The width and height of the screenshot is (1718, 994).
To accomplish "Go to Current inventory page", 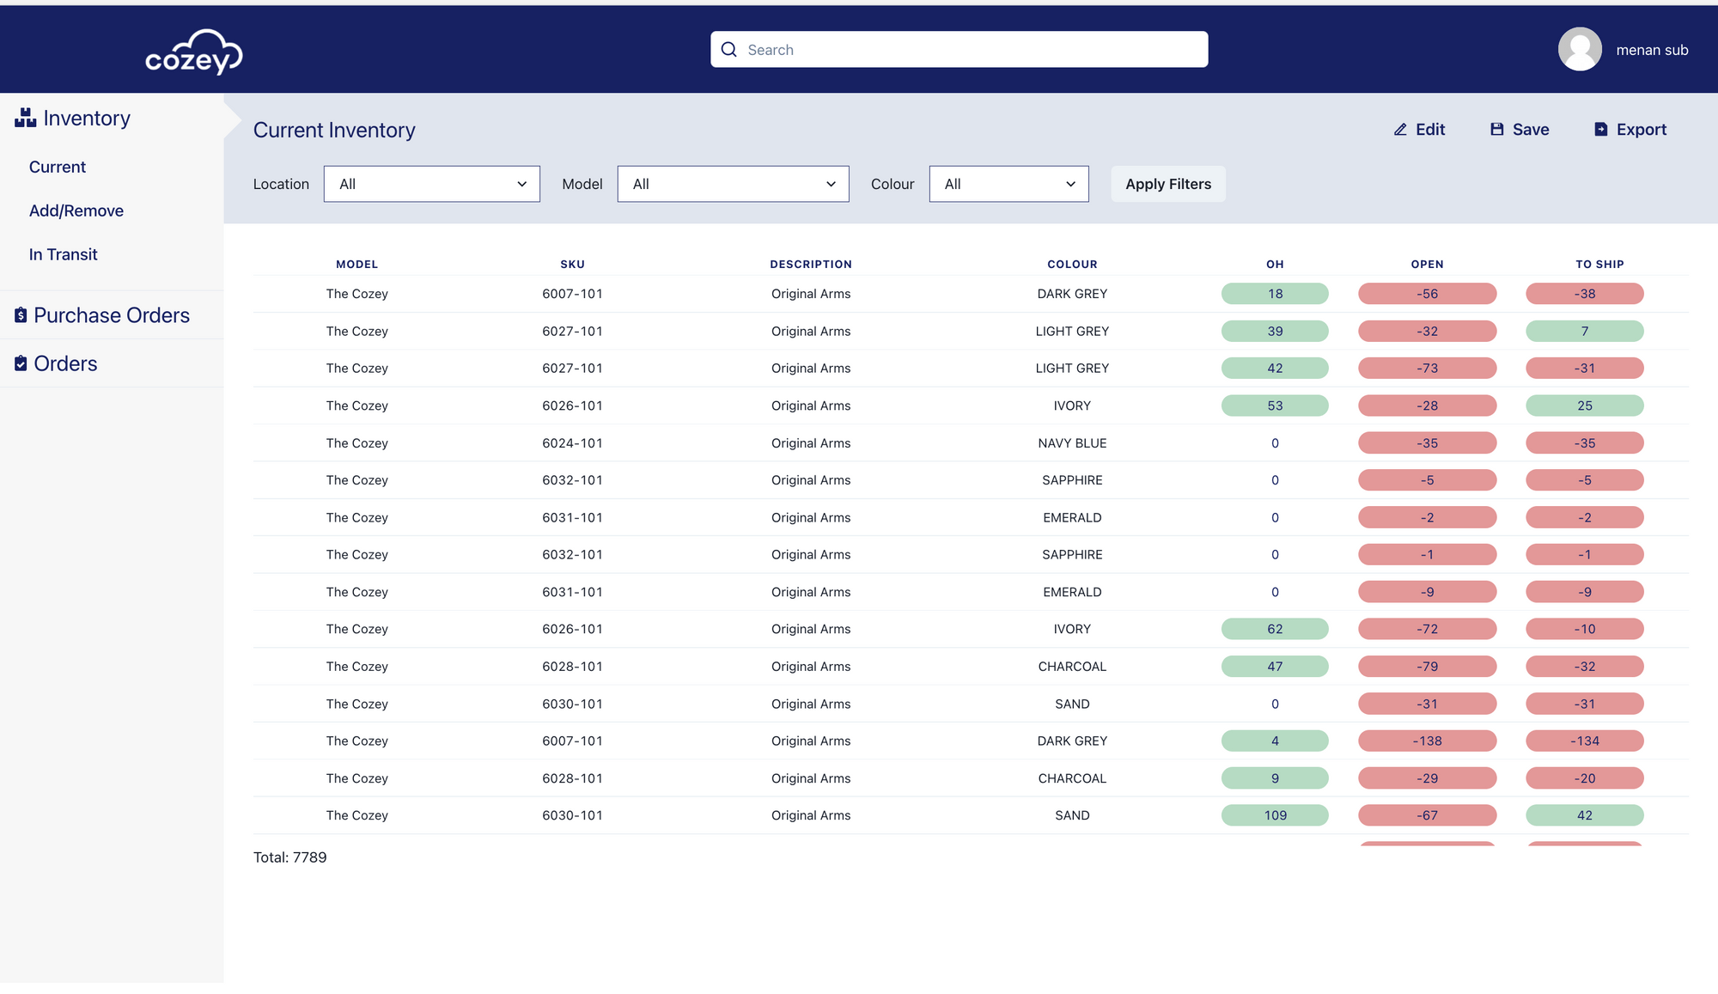I will tap(58, 167).
